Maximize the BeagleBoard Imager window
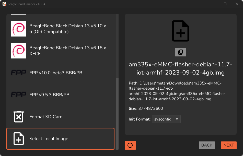 [225, 4]
